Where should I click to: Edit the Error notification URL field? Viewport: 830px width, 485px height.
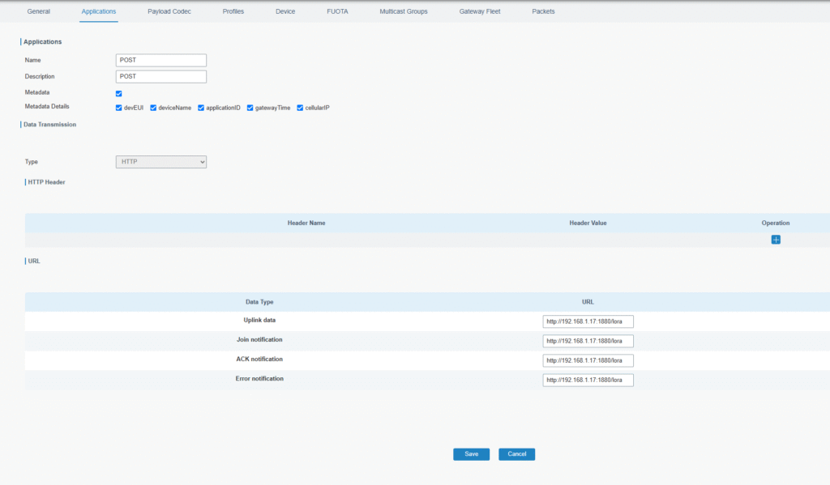coord(588,380)
